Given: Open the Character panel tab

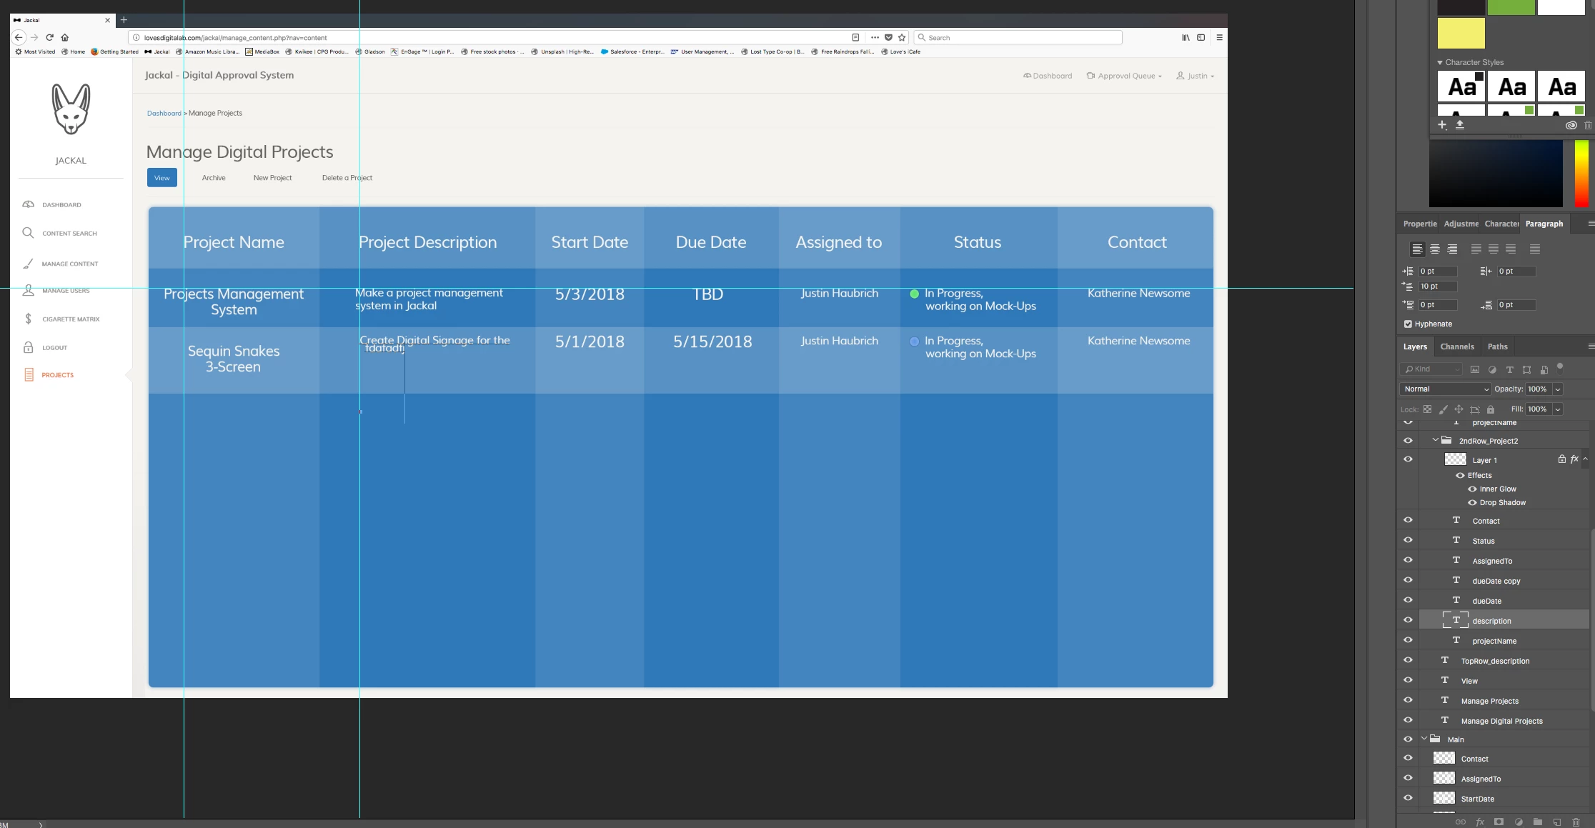Looking at the screenshot, I should click(x=1501, y=224).
